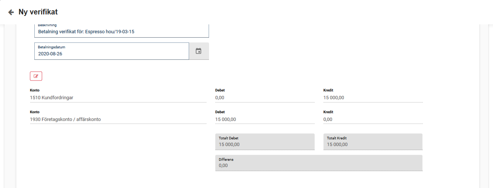Viewport: 493px width, 188px height.
Task: Select the 1510 Kundfordringar account field
Action: 118,98
